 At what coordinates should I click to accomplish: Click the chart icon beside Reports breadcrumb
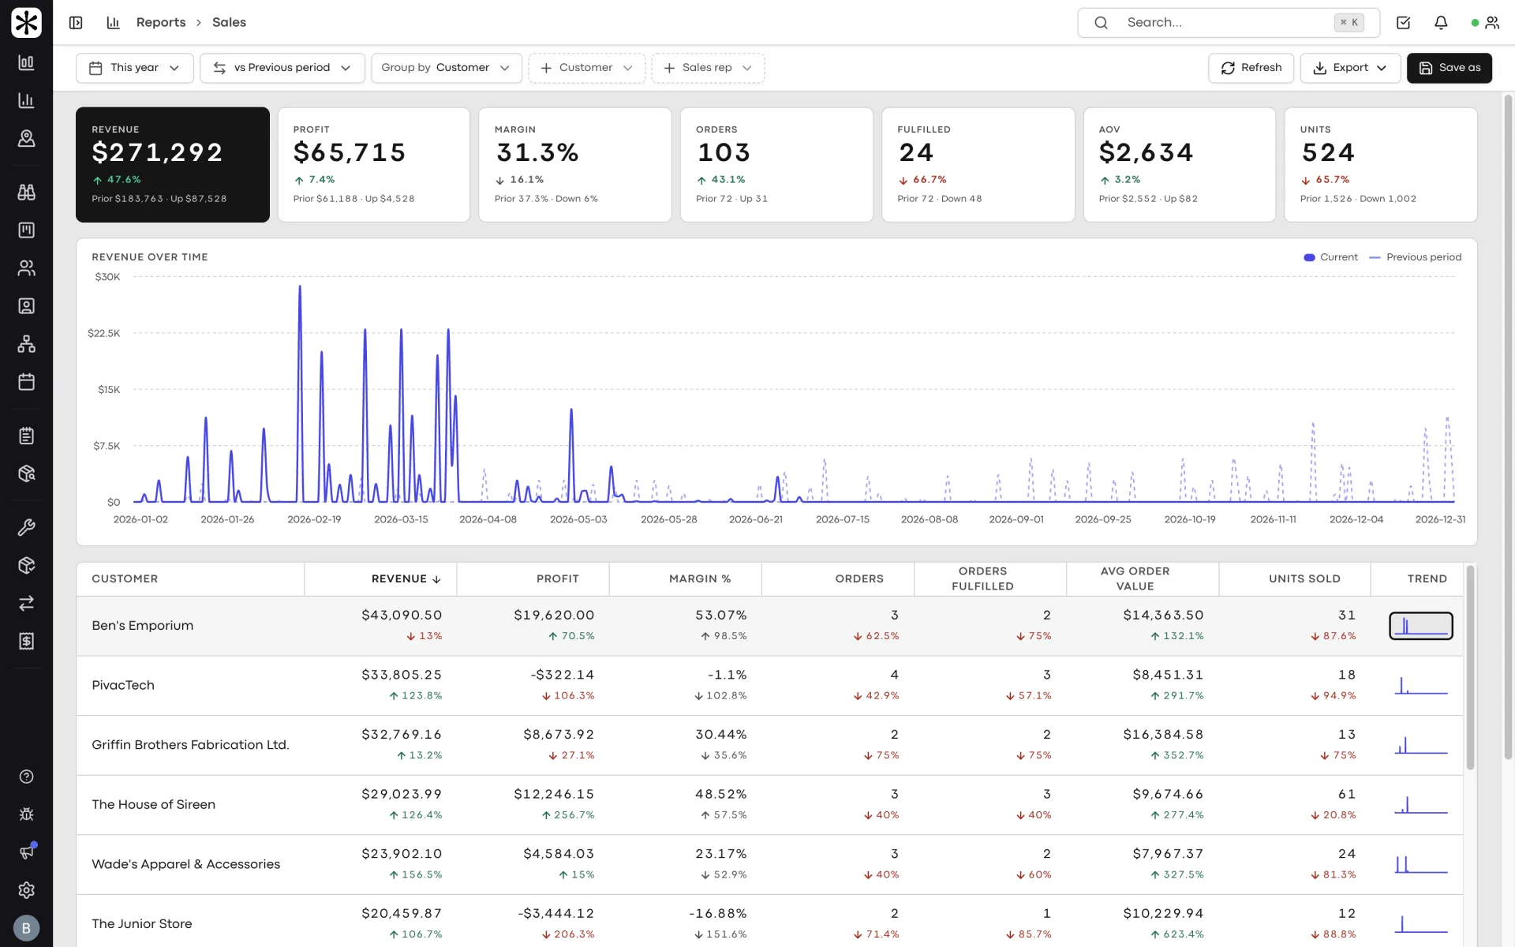[x=113, y=23]
